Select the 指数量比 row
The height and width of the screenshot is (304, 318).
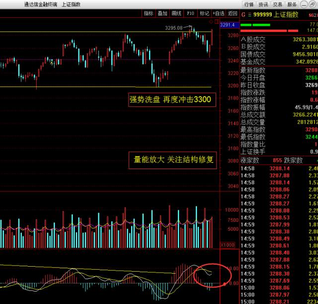[x=279, y=144]
